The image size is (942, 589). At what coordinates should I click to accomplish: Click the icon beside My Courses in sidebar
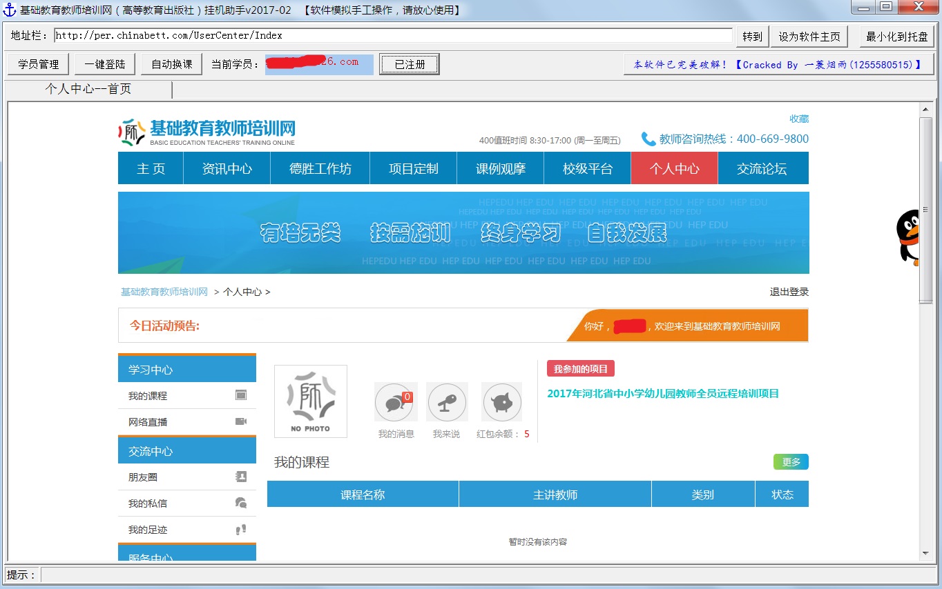tap(241, 395)
